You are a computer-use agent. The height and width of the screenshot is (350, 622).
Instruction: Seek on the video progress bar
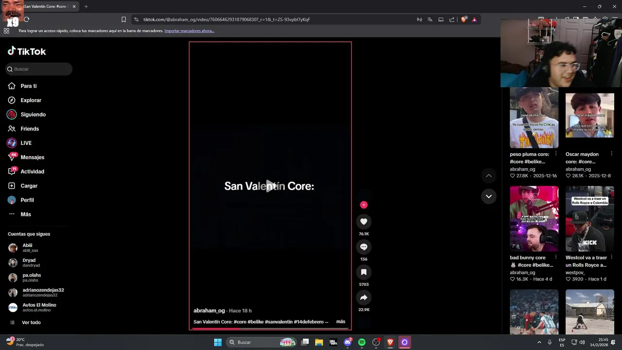click(270, 328)
